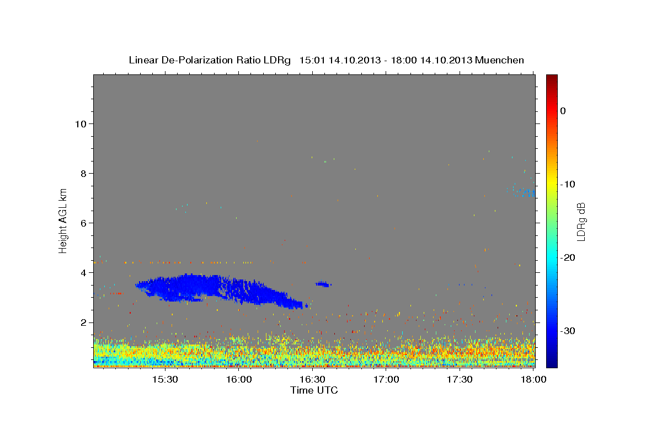
Task: Click the colorbar label '-20'
Action: (x=568, y=257)
